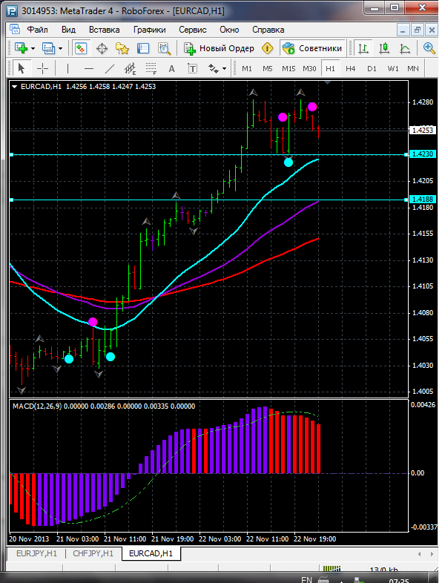Switch to H4 timeframe
445x583 pixels.
[x=351, y=68]
